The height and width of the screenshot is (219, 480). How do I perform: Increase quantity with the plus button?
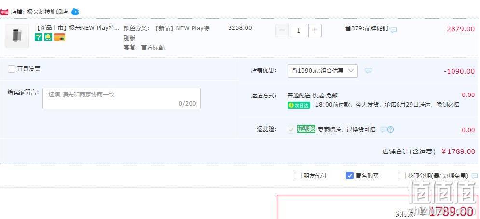(315, 30)
